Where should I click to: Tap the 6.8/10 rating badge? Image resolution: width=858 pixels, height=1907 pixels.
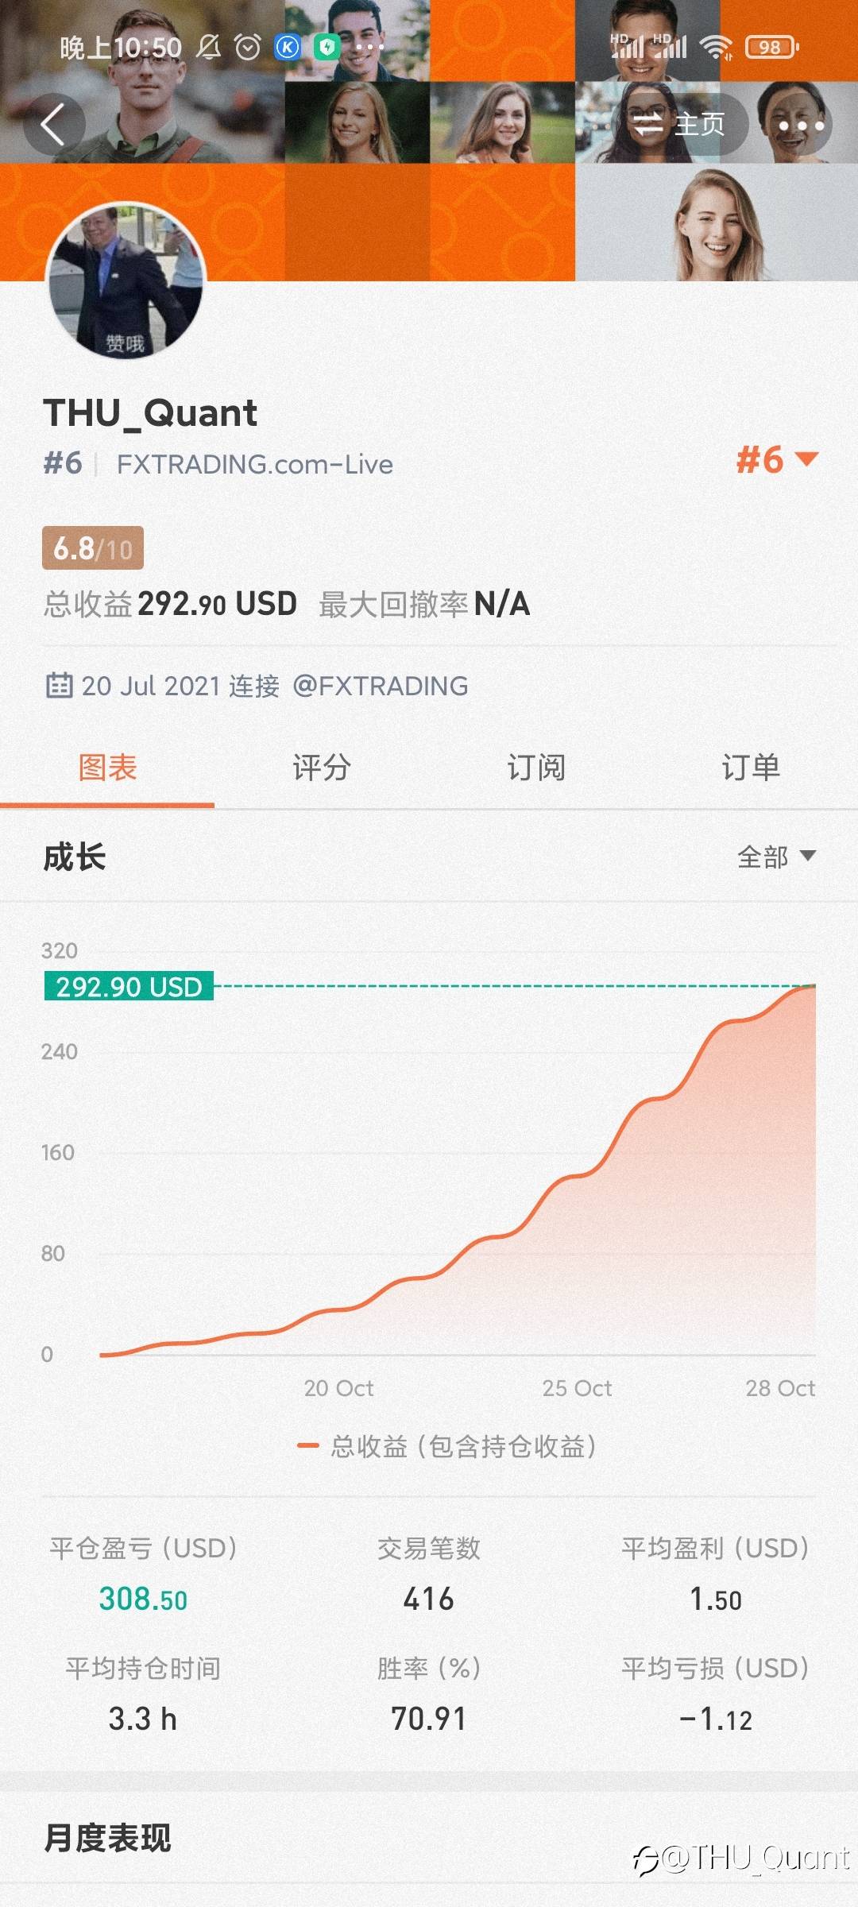coord(93,548)
